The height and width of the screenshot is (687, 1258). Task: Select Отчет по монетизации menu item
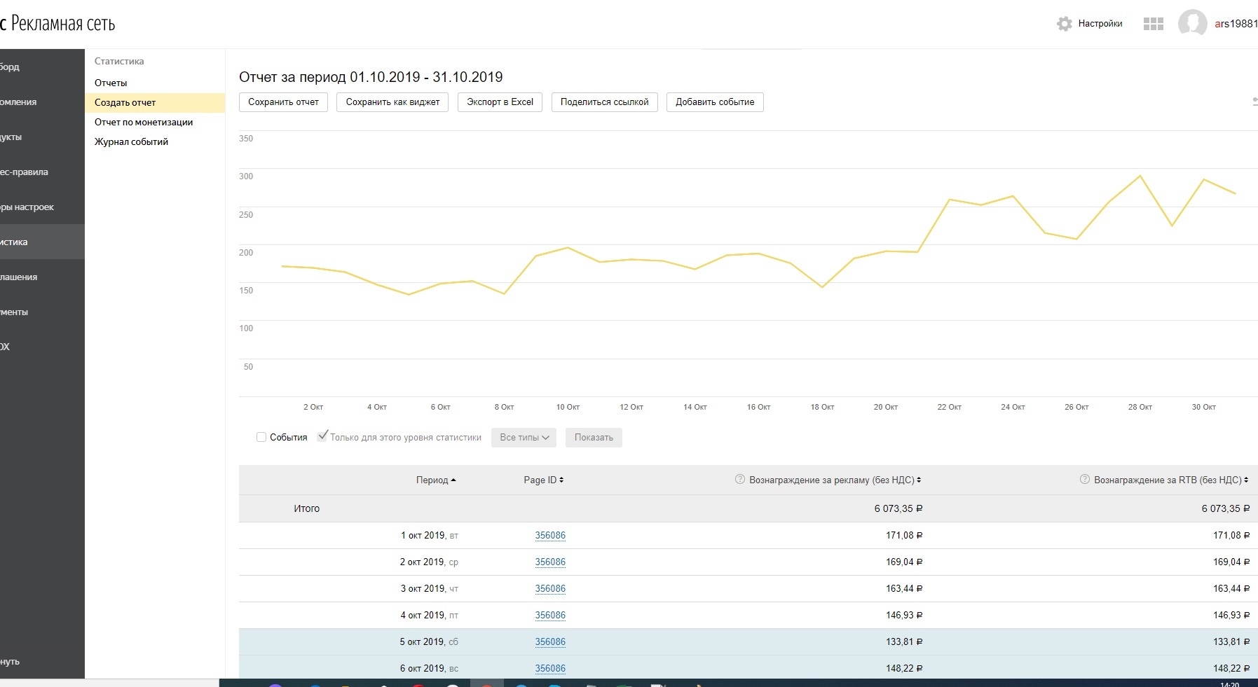(x=144, y=122)
